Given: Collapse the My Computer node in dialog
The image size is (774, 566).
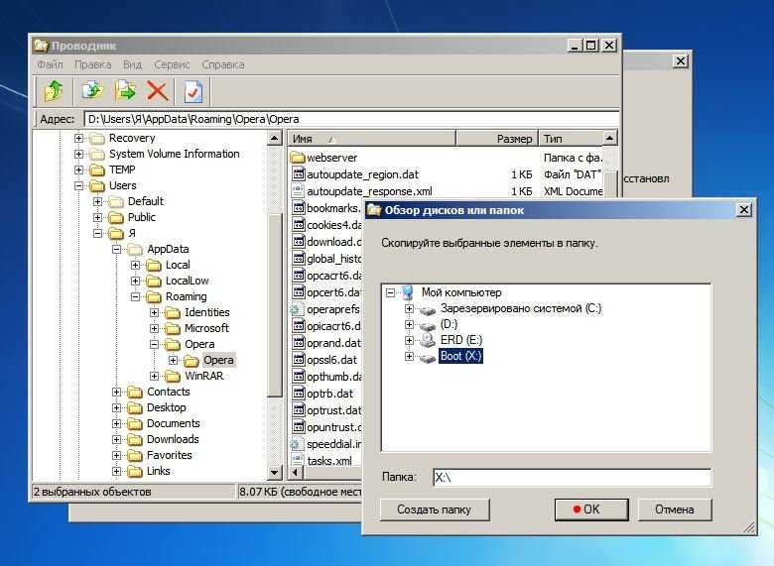Looking at the screenshot, I should coord(390,292).
